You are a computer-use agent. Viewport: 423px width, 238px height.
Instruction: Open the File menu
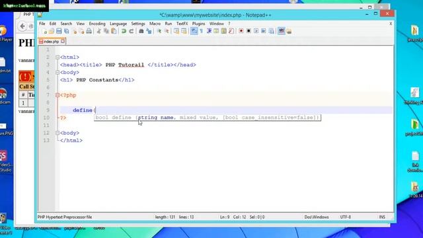[x=42, y=24]
